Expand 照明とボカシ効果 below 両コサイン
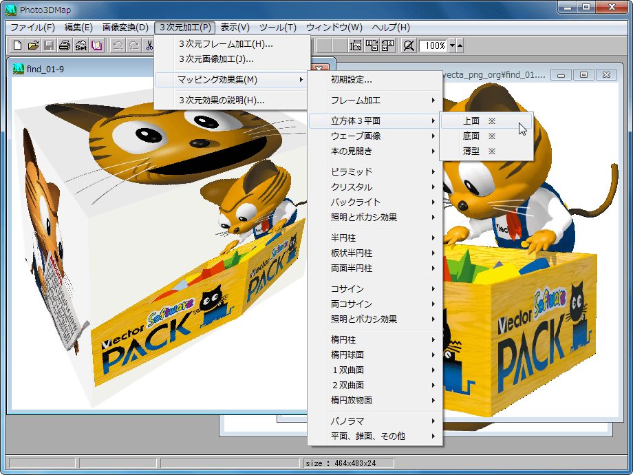 pyautogui.click(x=375, y=319)
